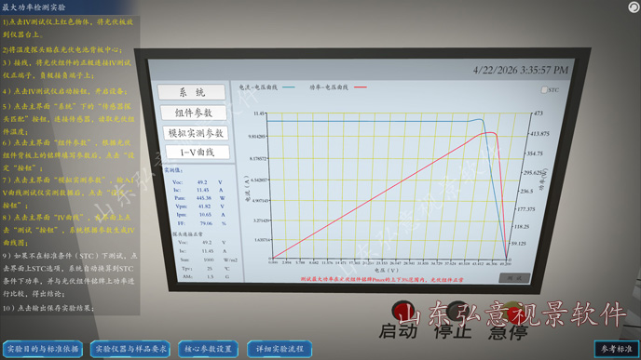The height and width of the screenshot is (360, 641).
Task: Click the blue 电流-电压曲线 legend line
Action: tap(289, 87)
